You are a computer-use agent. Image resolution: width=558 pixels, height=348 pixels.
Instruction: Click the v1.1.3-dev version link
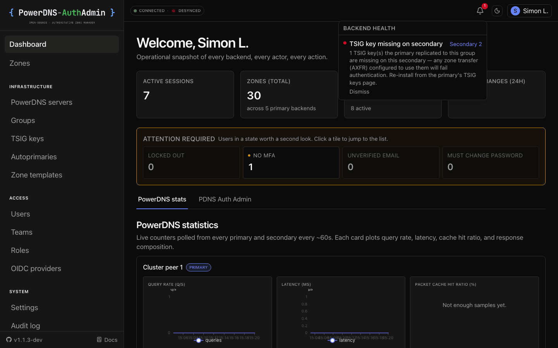pos(24,339)
